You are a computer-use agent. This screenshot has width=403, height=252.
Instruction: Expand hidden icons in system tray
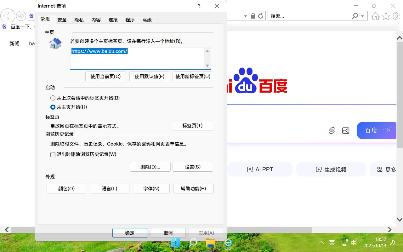321,243
